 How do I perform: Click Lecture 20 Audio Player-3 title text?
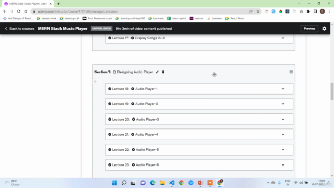pyautogui.click(x=147, y=120)
